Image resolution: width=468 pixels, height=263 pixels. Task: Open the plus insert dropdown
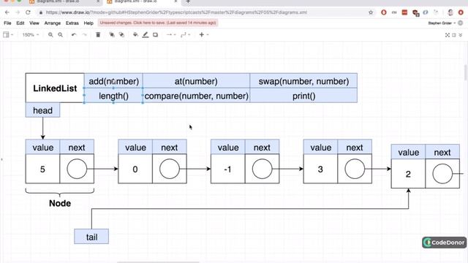(x=204, y=35)
